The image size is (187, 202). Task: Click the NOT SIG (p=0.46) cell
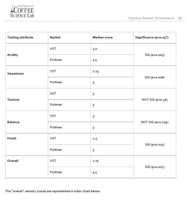click(154, 100)
